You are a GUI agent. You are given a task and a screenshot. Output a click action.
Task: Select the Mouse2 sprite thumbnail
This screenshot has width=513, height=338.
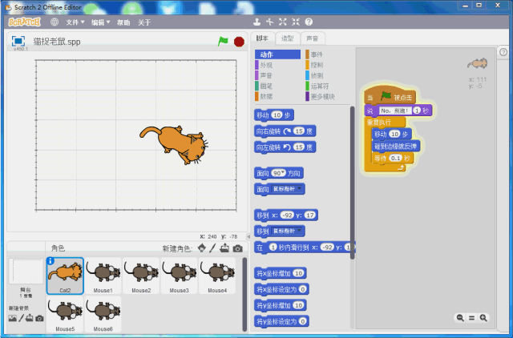tap(141, 276)
